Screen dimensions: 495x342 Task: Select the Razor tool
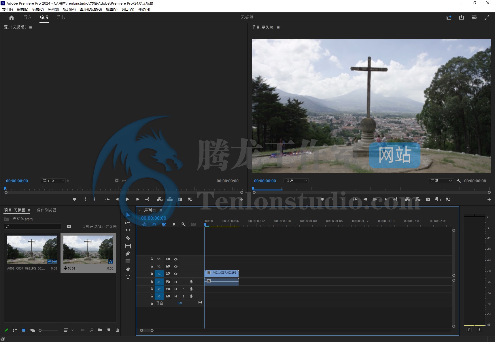128,238
